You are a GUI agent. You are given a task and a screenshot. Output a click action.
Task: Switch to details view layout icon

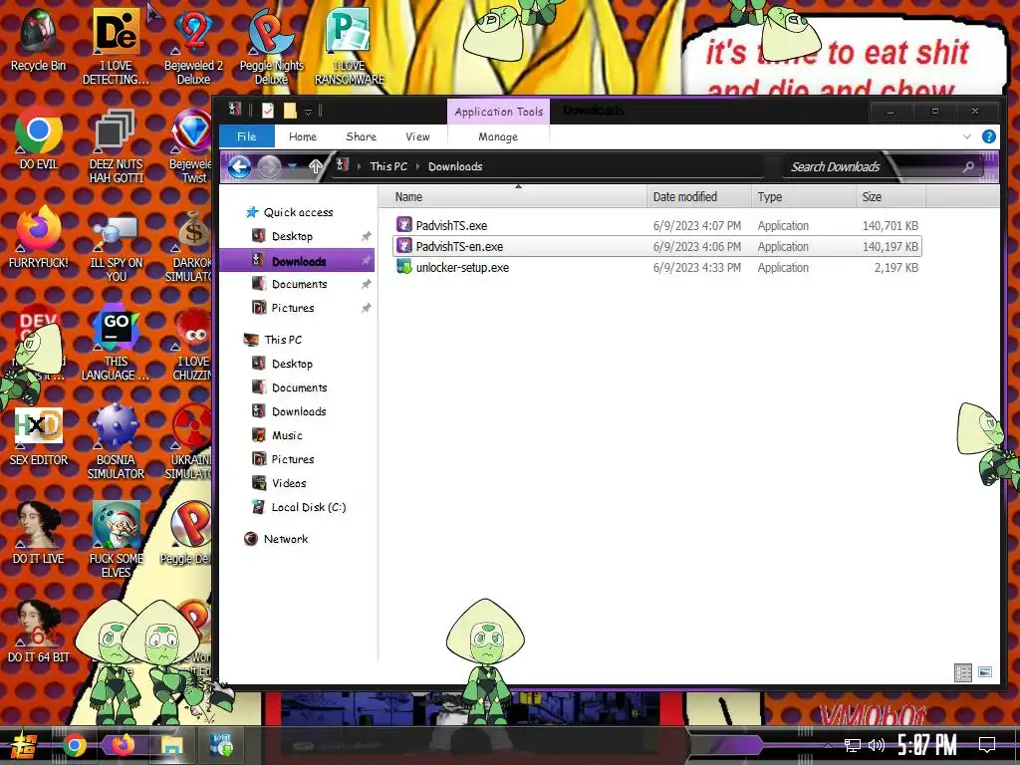coord(963,672)
